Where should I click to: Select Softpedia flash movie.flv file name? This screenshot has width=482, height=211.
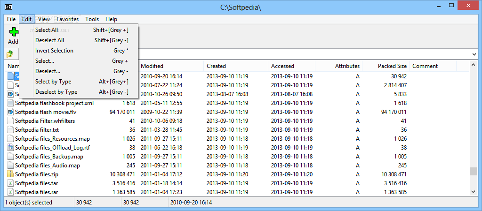click(46, 112)
